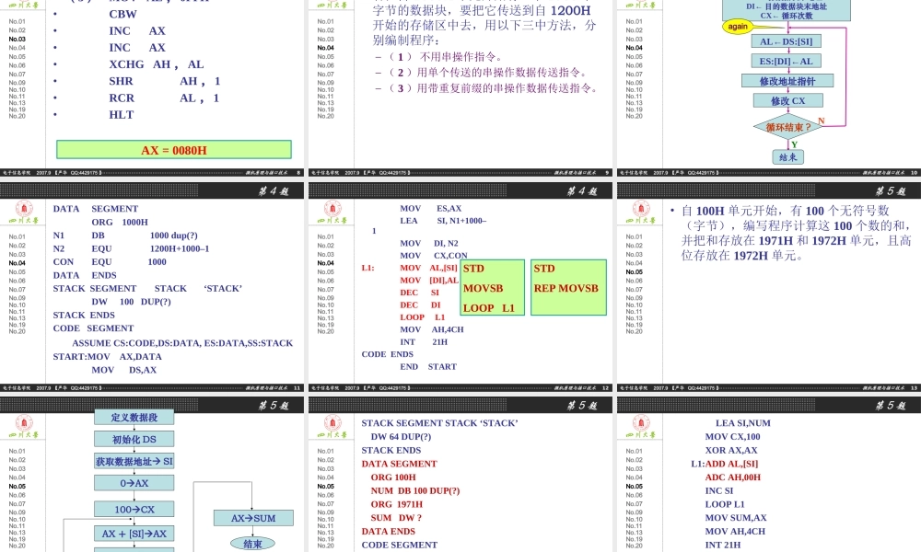Open slide 9 thumbnail listing three methods

(x=460, y=87)
